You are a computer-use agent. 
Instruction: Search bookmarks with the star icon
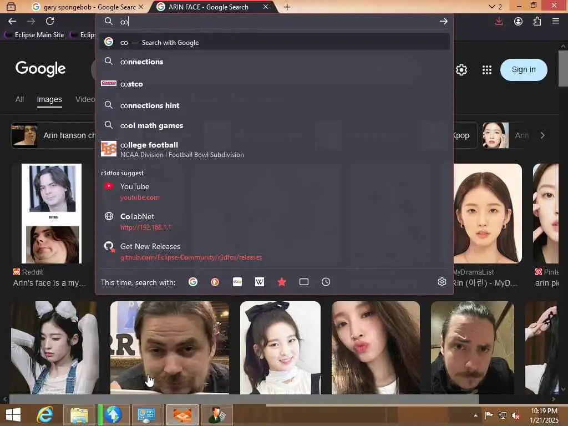point(281,282)
